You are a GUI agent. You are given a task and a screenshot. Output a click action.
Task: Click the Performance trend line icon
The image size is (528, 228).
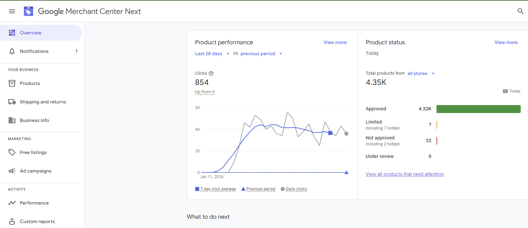pyautogui.click(x=12, y=203)
